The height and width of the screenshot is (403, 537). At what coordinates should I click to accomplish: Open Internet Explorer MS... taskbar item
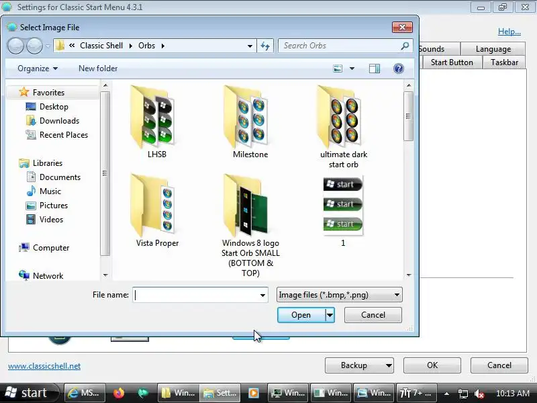(85, 393)
